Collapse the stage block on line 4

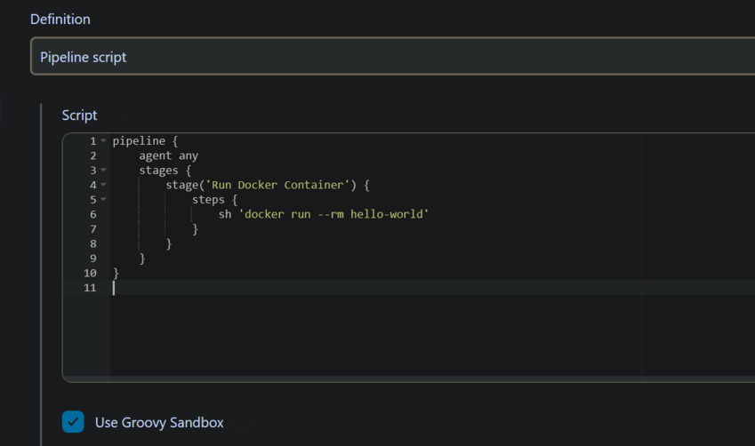click(x=104, y=185)
